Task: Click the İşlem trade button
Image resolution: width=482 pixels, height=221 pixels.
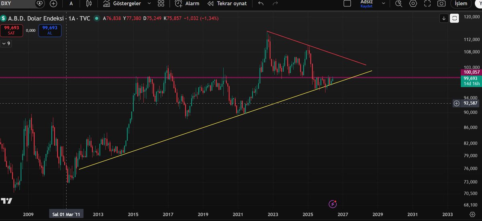Action: [x=461, y=4]
